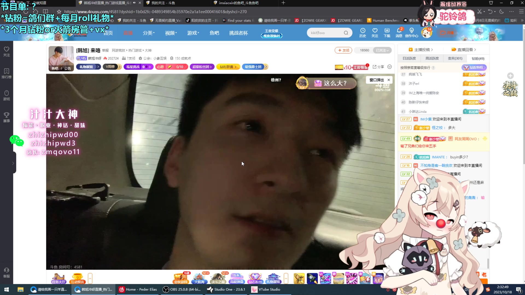Expand the arrow box right of 礼物展馆
Screen dimensions: 525x295
[x=286, y=278]
